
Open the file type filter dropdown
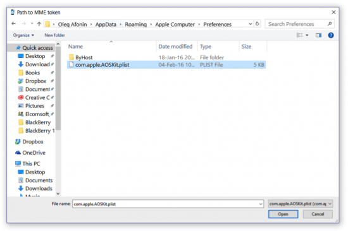(301, 203)
